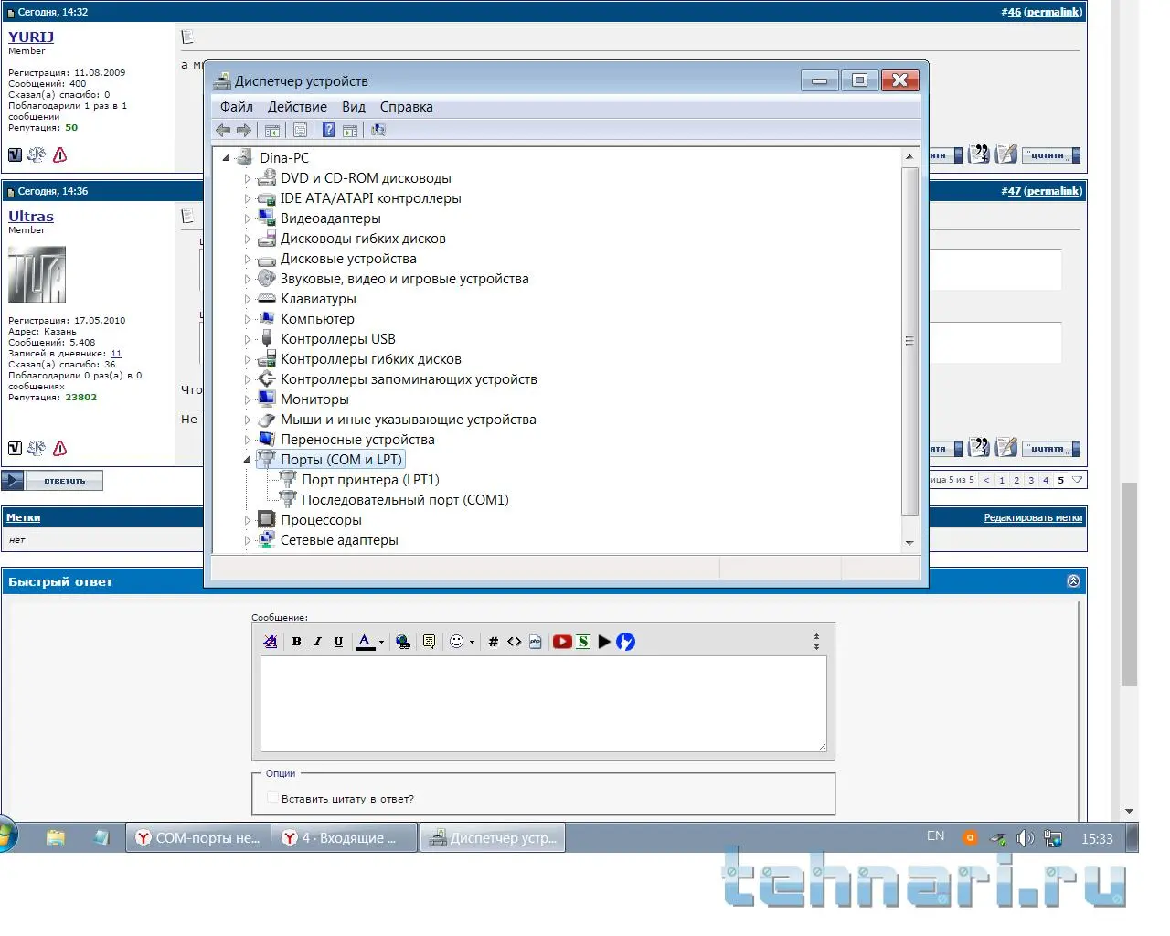Viewport: 1170px width, 936px height.
Task: Click the Forward arrow in Device Manager toolbar
Action: pos(243,130)
